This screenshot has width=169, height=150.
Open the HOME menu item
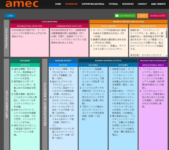tap(58, 4)
